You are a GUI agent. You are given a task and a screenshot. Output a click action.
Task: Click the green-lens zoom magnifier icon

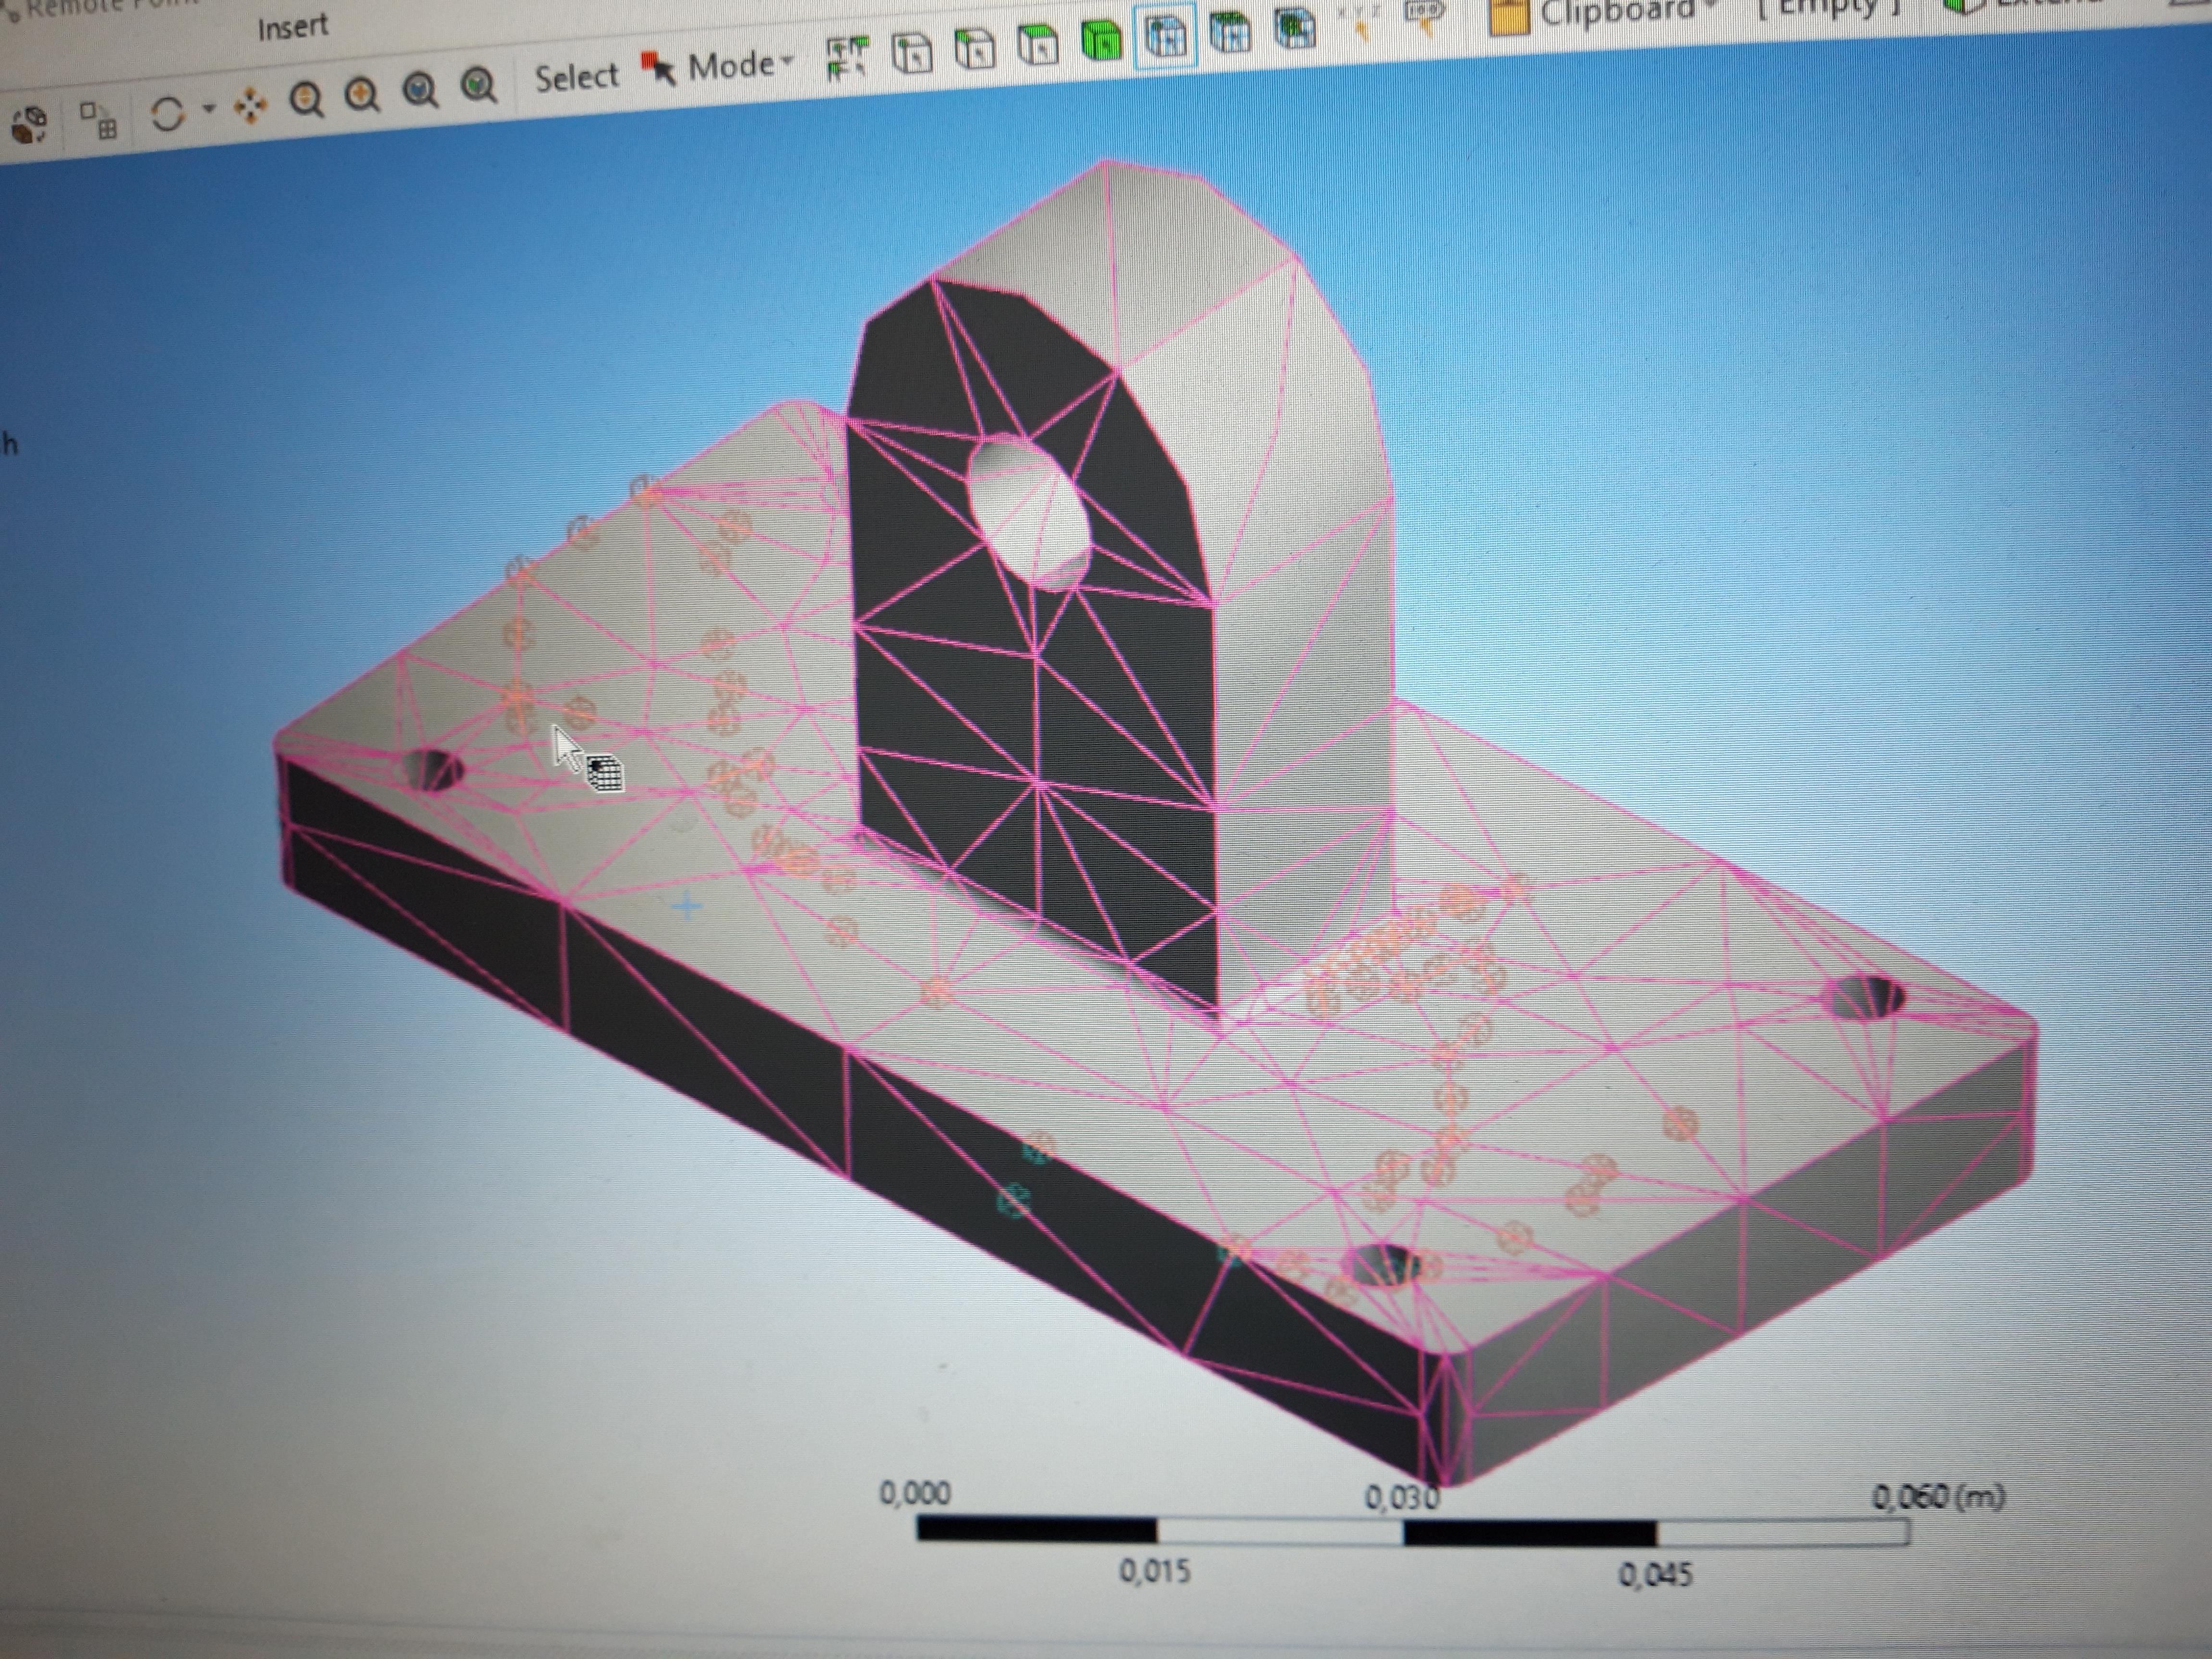click(480, 86)
